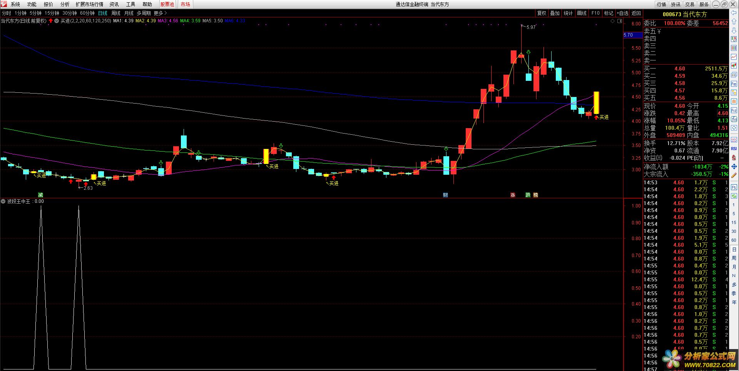Click the 复权 button above chart
This screenshot has height=371, width=739.
542,13
